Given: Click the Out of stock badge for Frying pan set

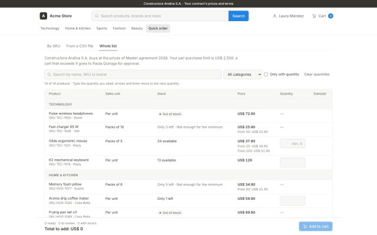Looking at the screenshot, I should [x=170, y=213].
